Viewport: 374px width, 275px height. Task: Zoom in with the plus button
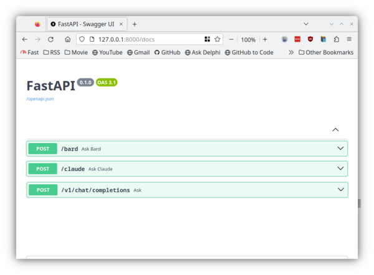tap(265, 40)
